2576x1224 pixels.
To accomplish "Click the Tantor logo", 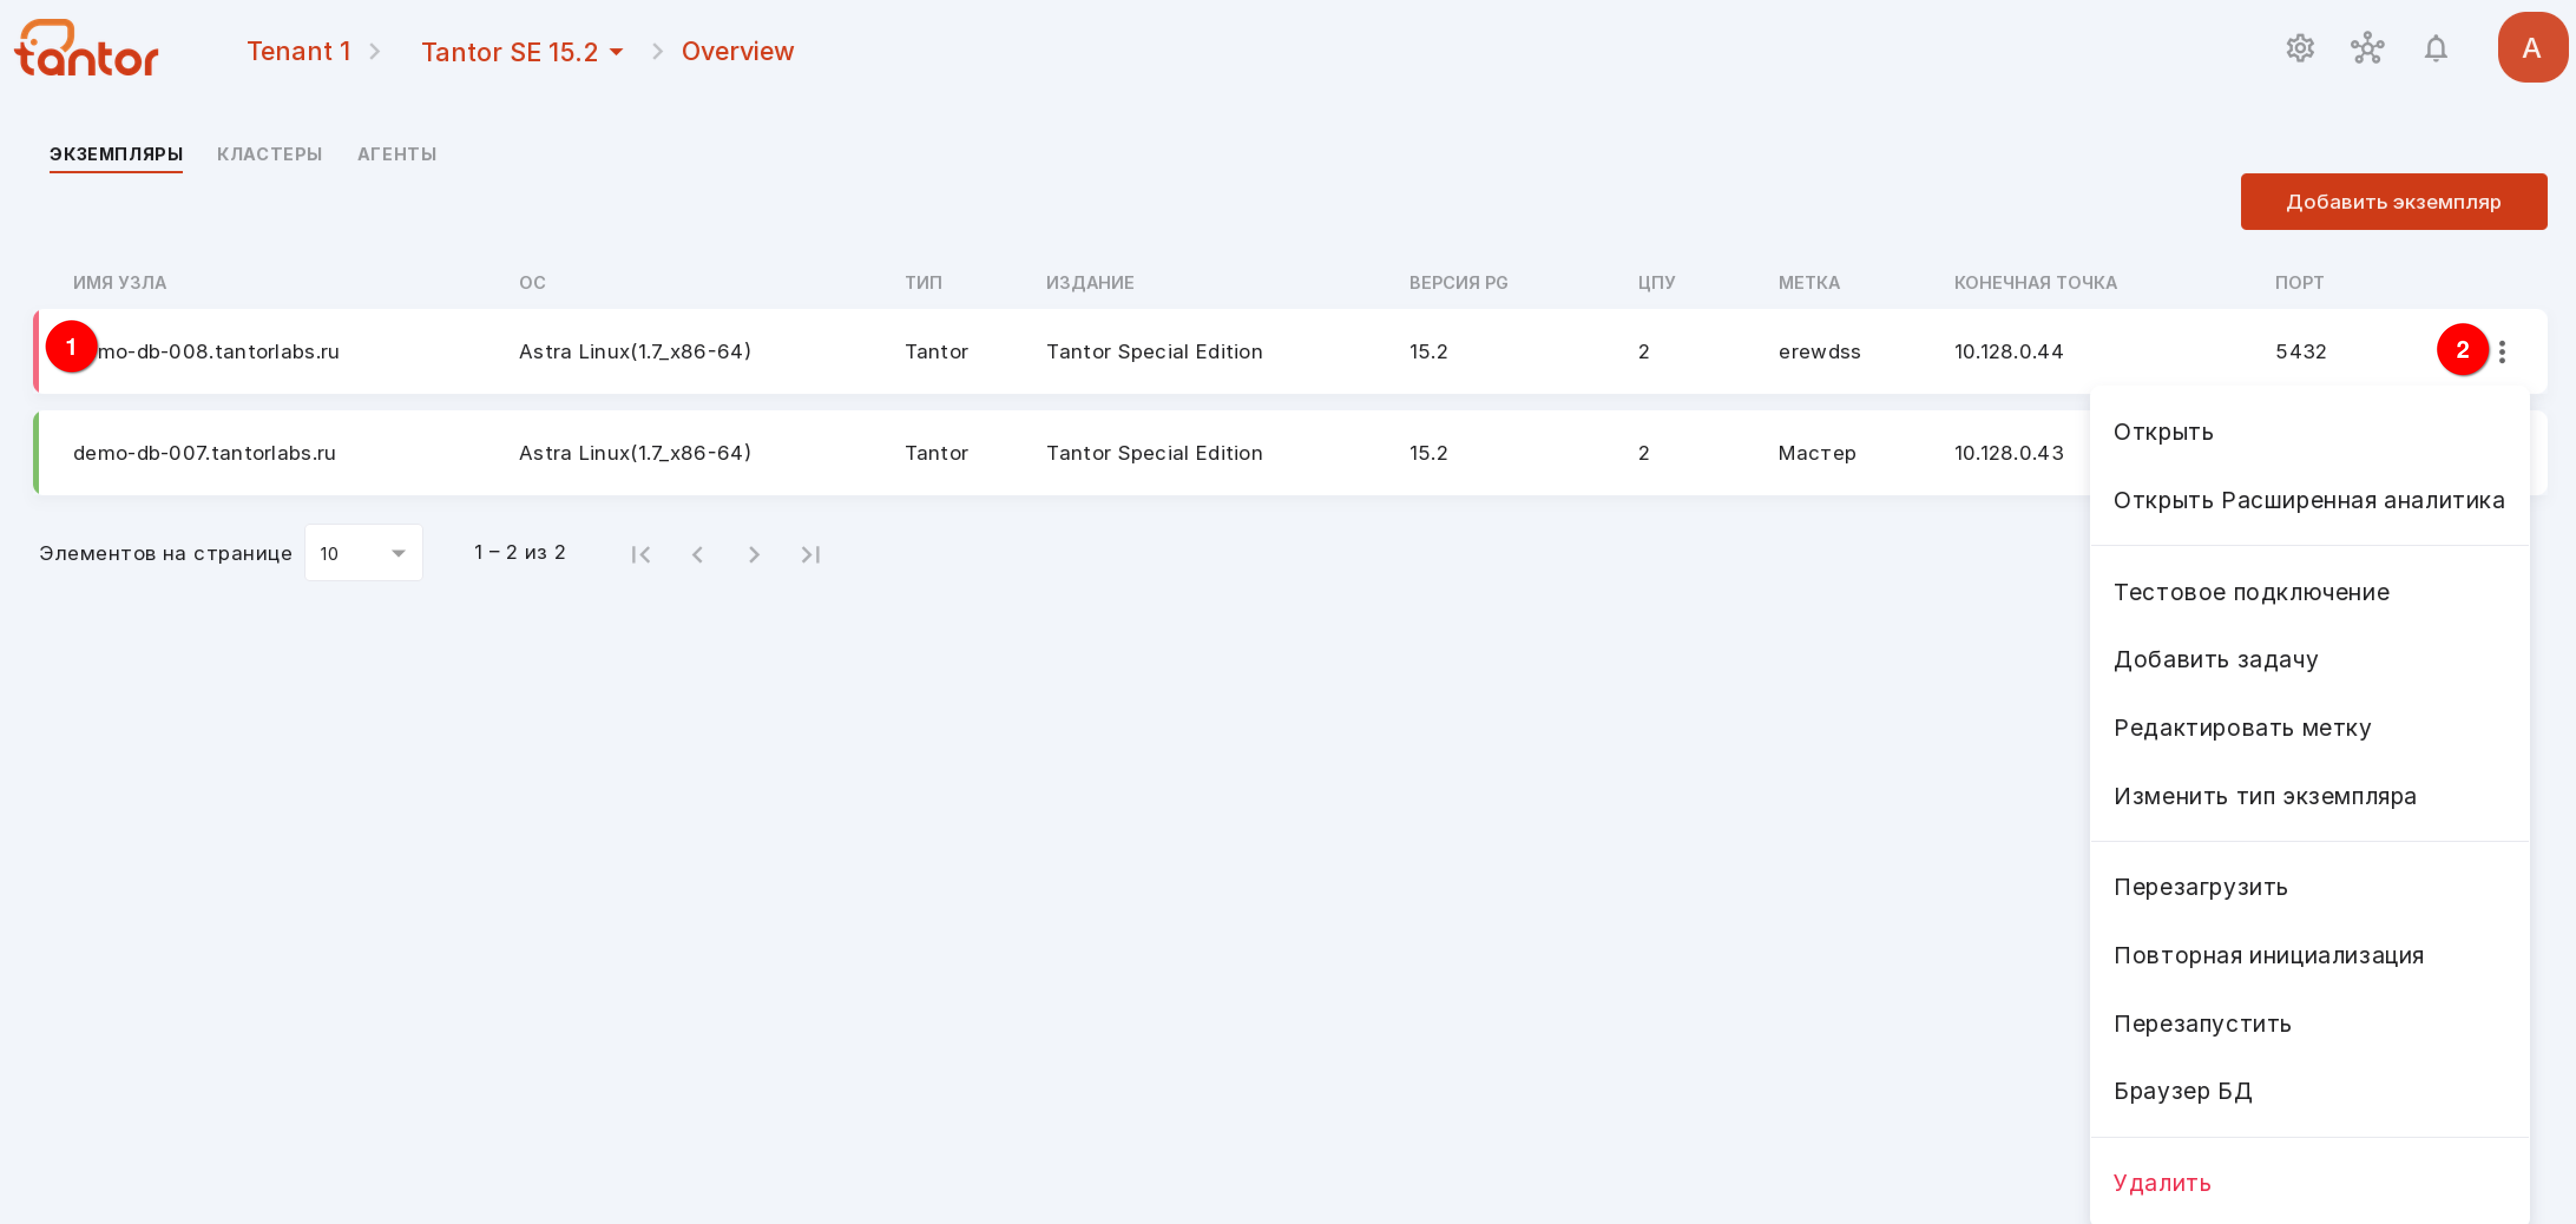I will tap(87, 48).
